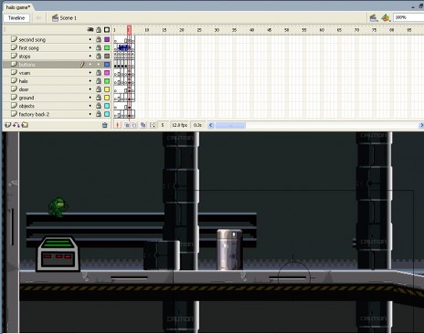Viewport: 424px width, 334px height.
Task: Click the Edit Multiple Frames icon
Action: point(143,125)
